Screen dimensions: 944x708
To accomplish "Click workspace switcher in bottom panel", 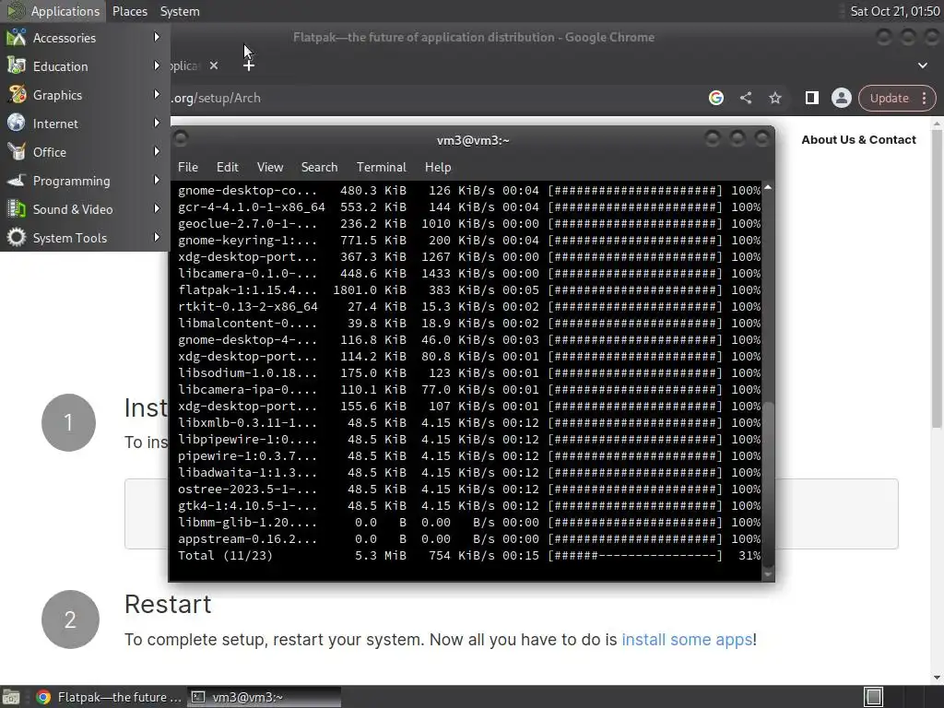I will [x=873, y=697].
